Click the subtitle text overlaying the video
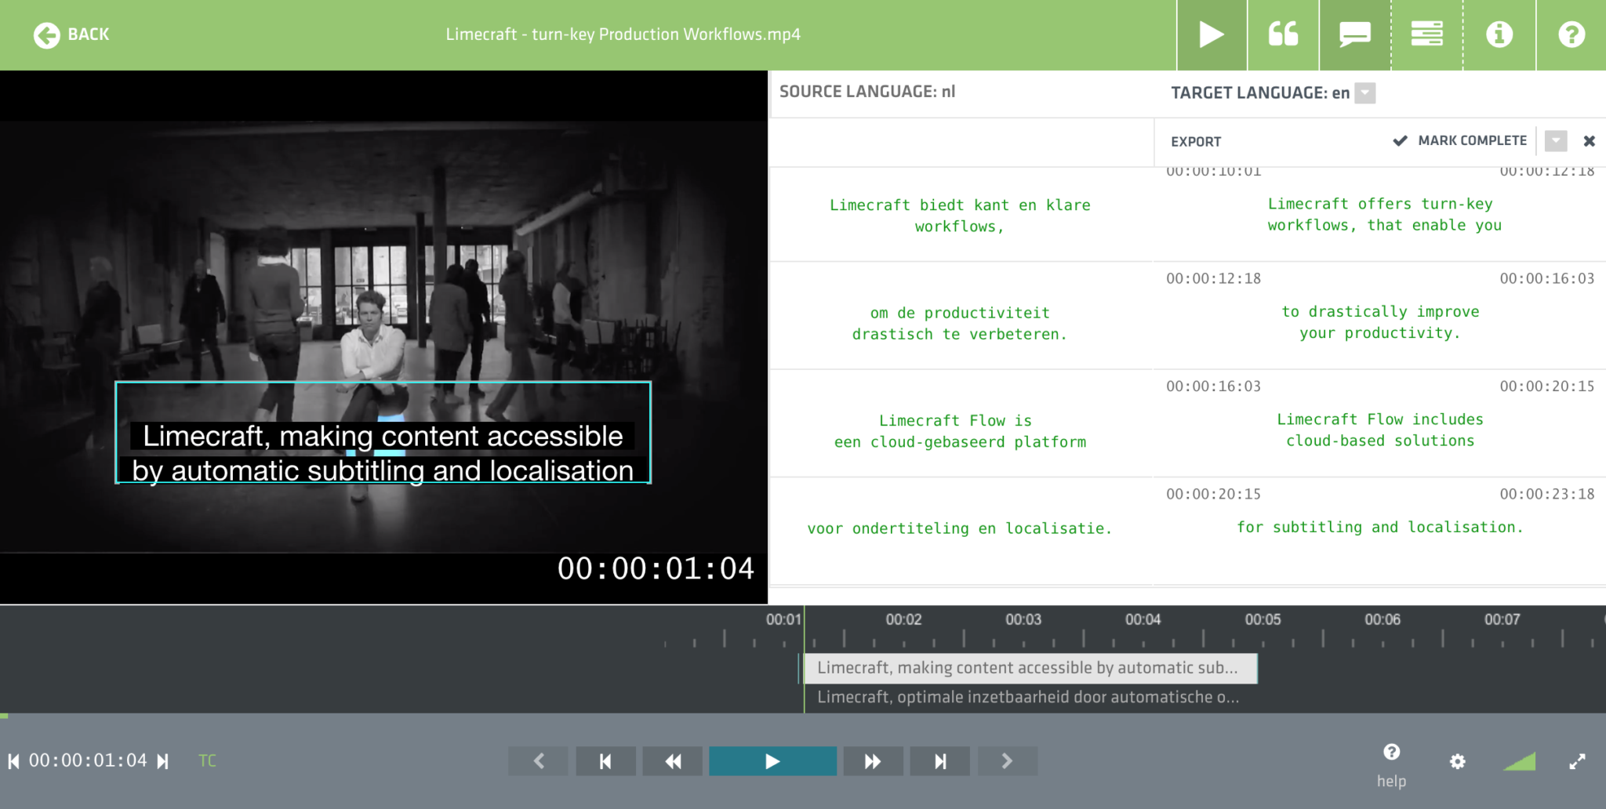Screen dimensions: 1606x809 click(384, 453)
